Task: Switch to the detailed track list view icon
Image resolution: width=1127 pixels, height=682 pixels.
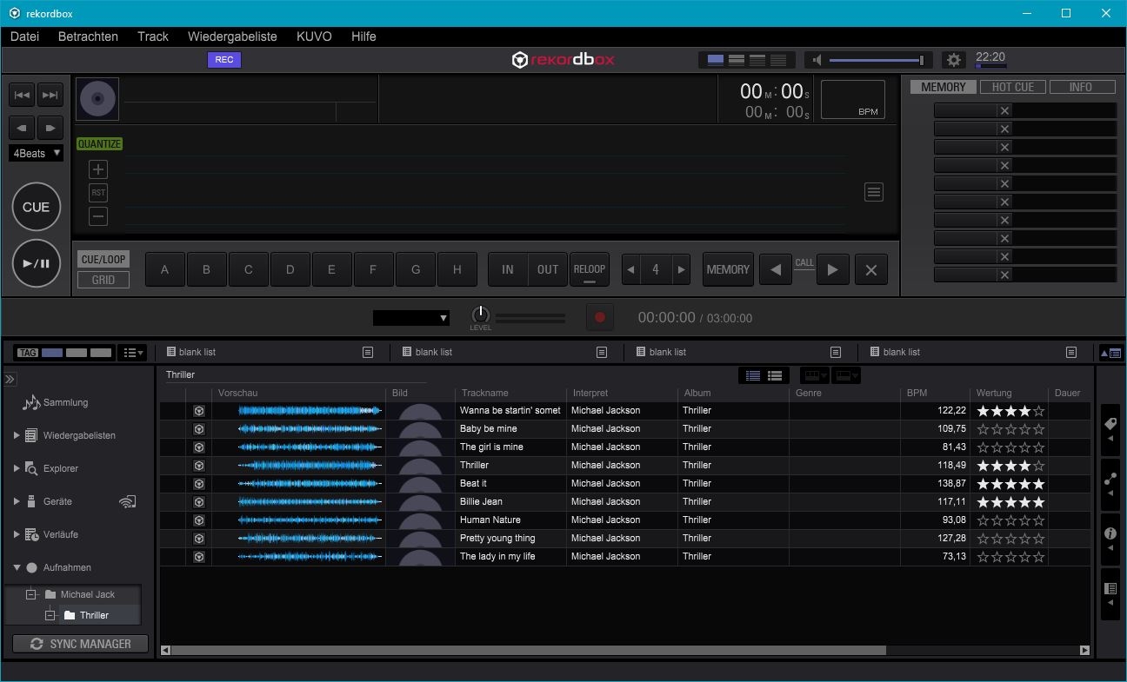Action: (x=753, y=375)
